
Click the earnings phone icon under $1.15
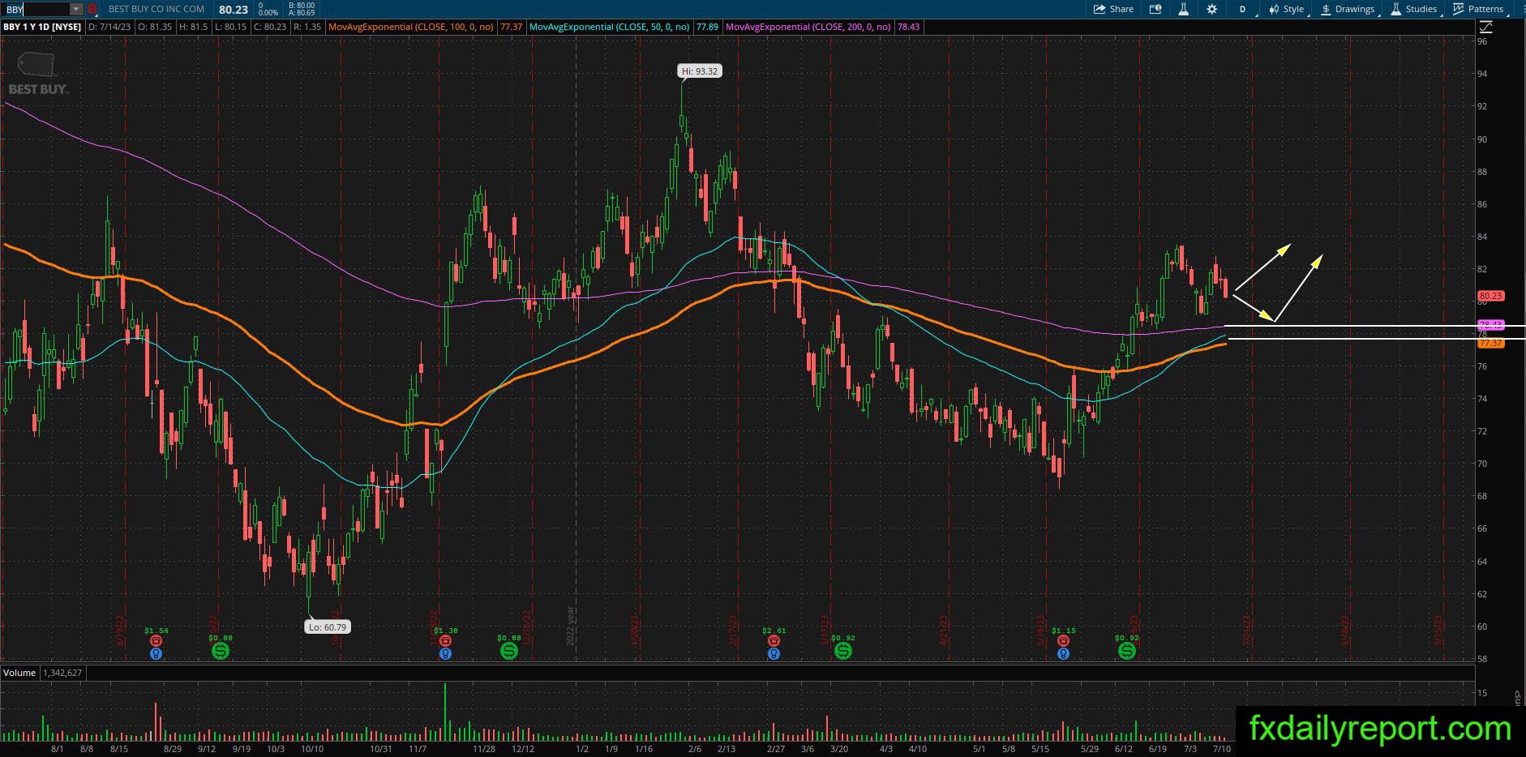tap(1063, 641)
